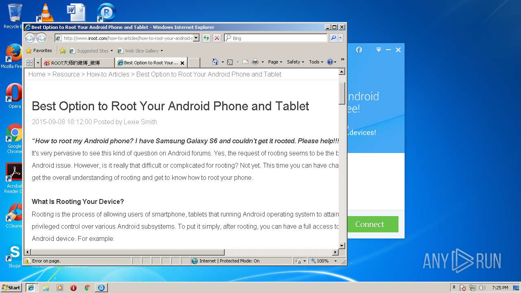The image size is (521, 293).
Task: Open Windows Explorer folder taskbar icon
Action: (46, 288)
